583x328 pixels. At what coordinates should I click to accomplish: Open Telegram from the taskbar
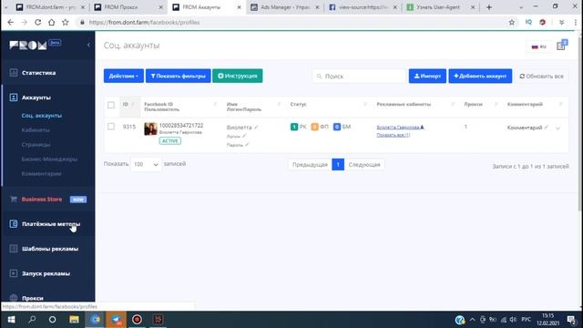[116, 320]
